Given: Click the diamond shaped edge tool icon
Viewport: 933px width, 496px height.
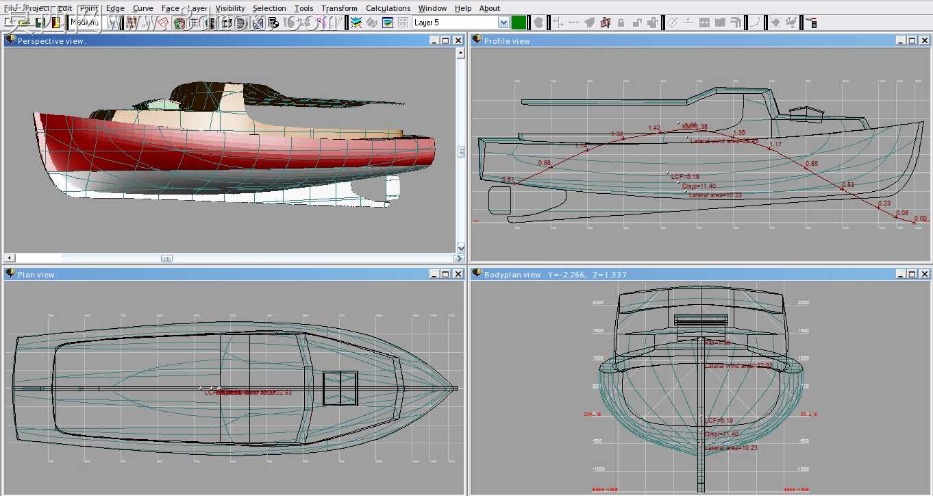Looking at the screenshot, I should pyautogui.click(x=673, y=23).
